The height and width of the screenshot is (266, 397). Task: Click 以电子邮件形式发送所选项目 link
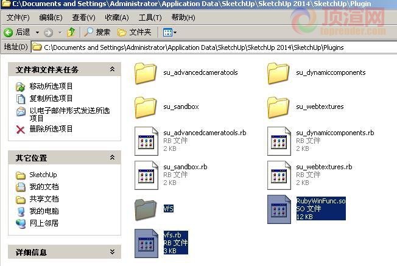pos(69,114)
